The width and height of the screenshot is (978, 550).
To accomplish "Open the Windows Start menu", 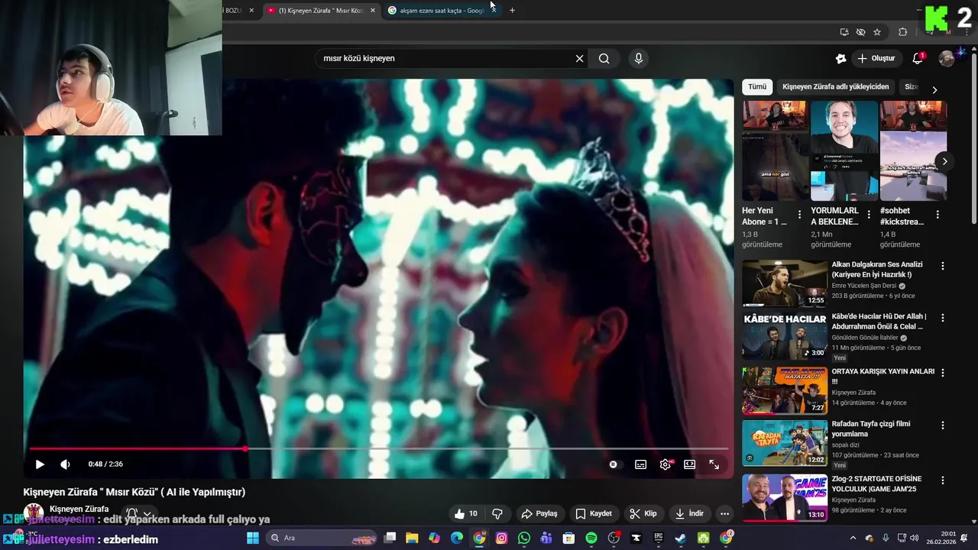I will 253,538.
